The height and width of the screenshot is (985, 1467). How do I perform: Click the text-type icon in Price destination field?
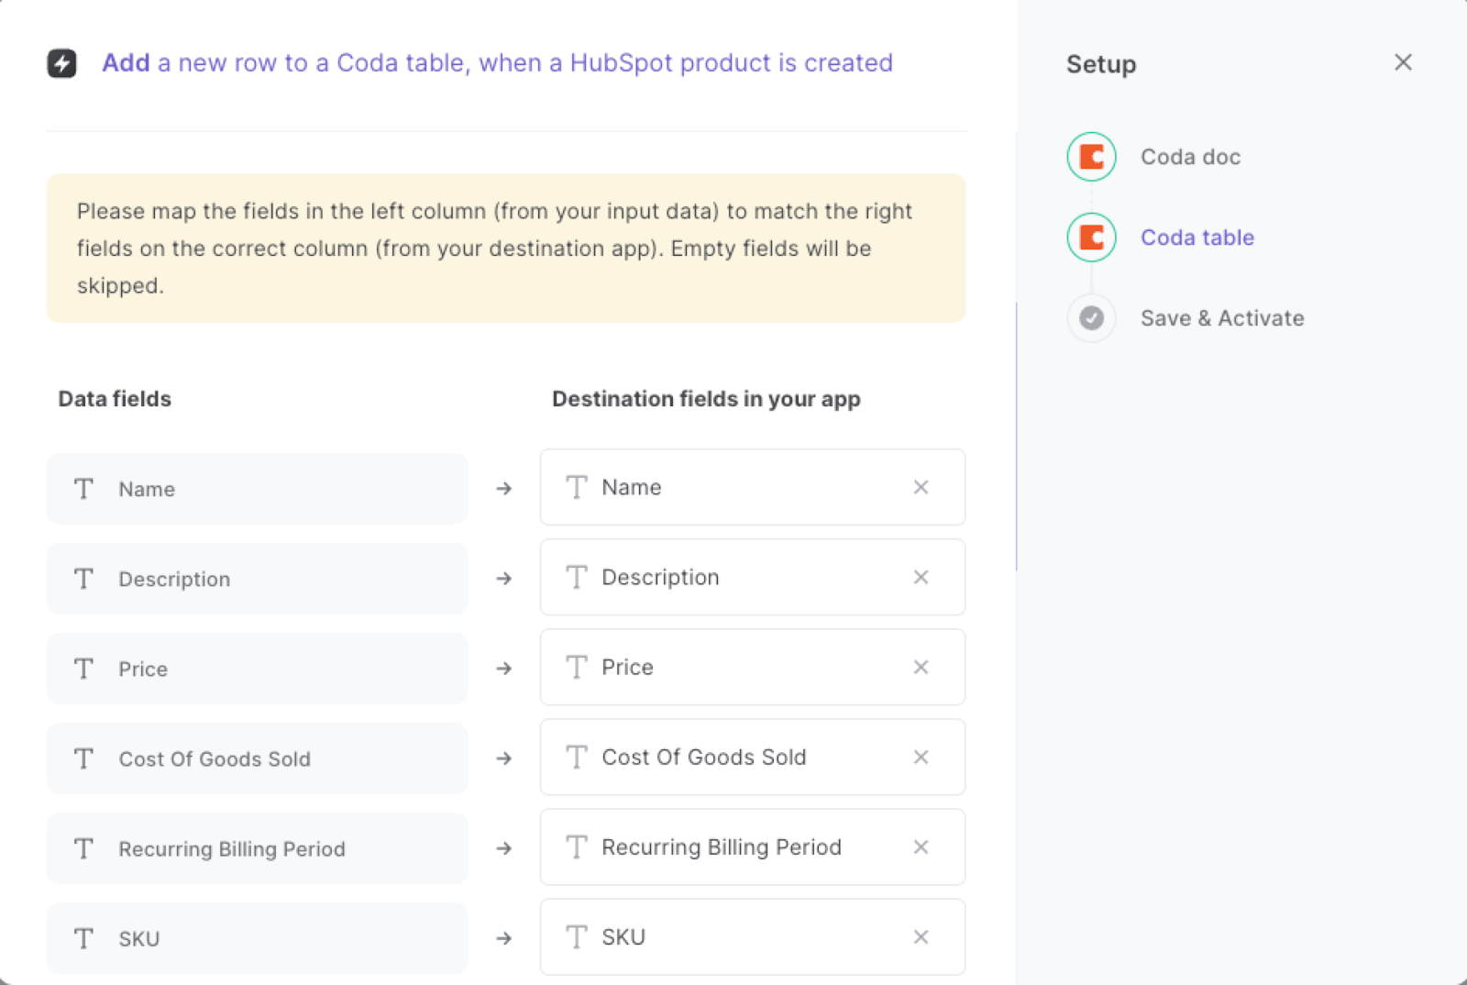point(576,667)
